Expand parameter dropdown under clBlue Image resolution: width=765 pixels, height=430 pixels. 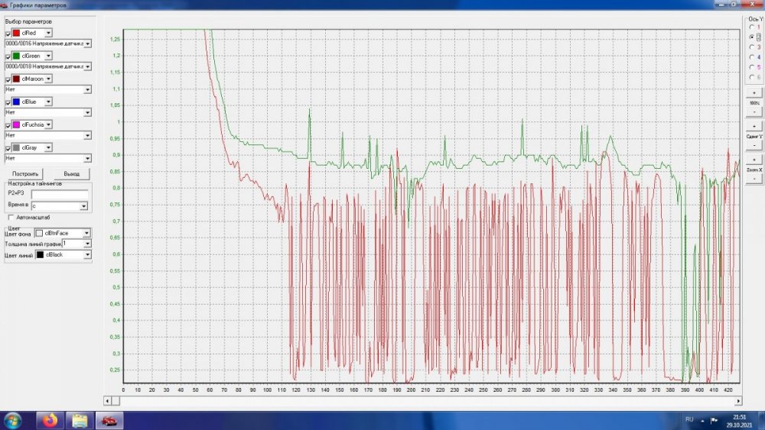coord(87,112)
